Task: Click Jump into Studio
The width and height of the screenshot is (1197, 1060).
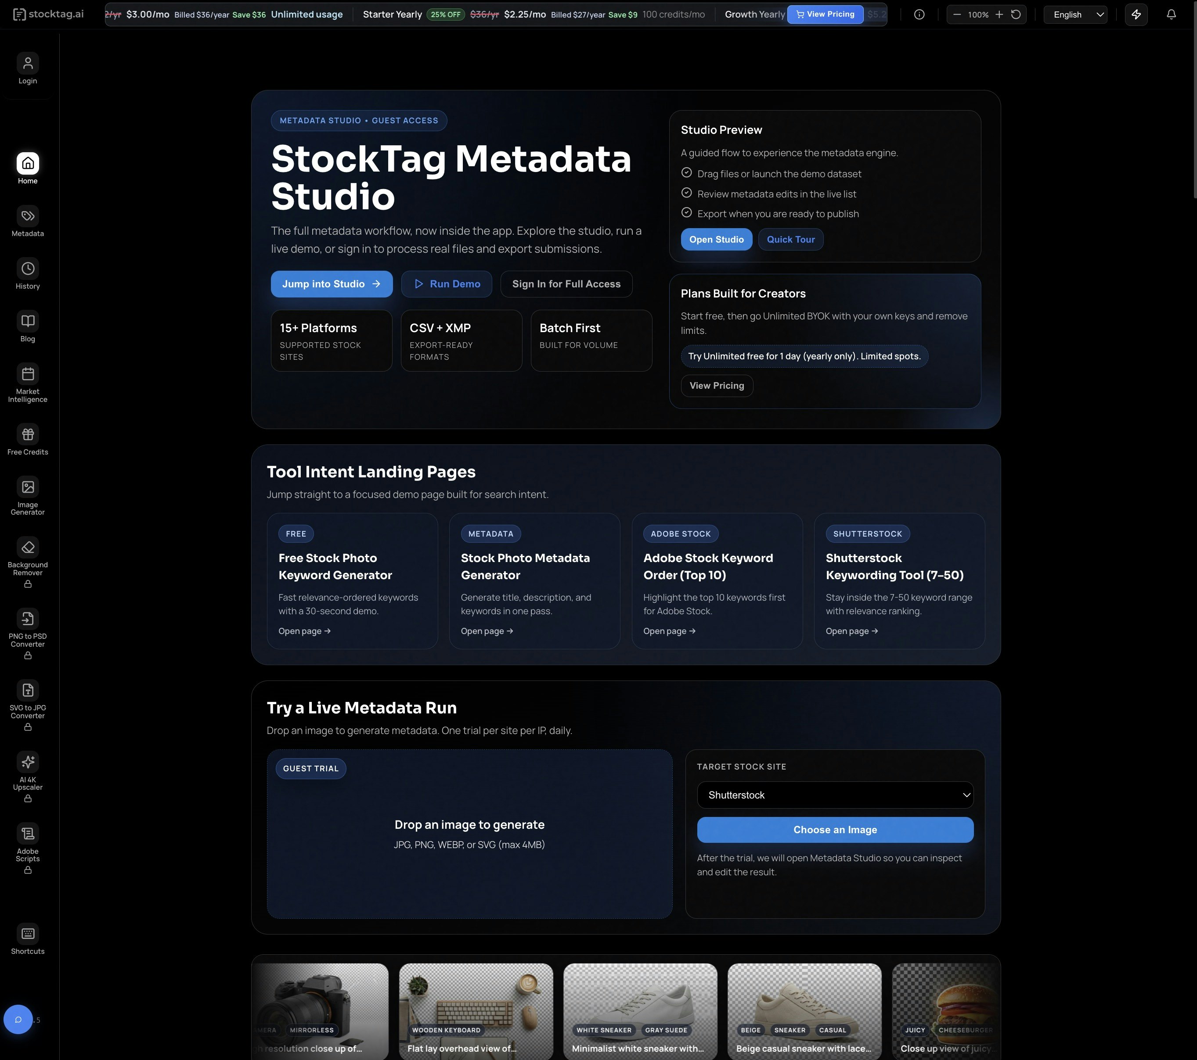Action: pos(331,284)
